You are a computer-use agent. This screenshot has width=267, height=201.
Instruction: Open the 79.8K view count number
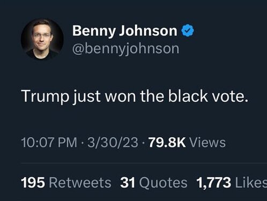click(x=167, y=143)
